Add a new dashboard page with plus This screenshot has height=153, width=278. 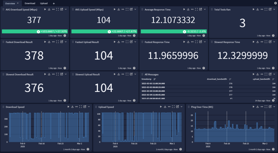pyautogui.click(x=54, y=4)
